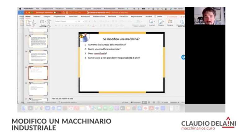Open the section dropdown in Home ribbon
Screen dimensions: 244x135
click(x=49, y=26)
